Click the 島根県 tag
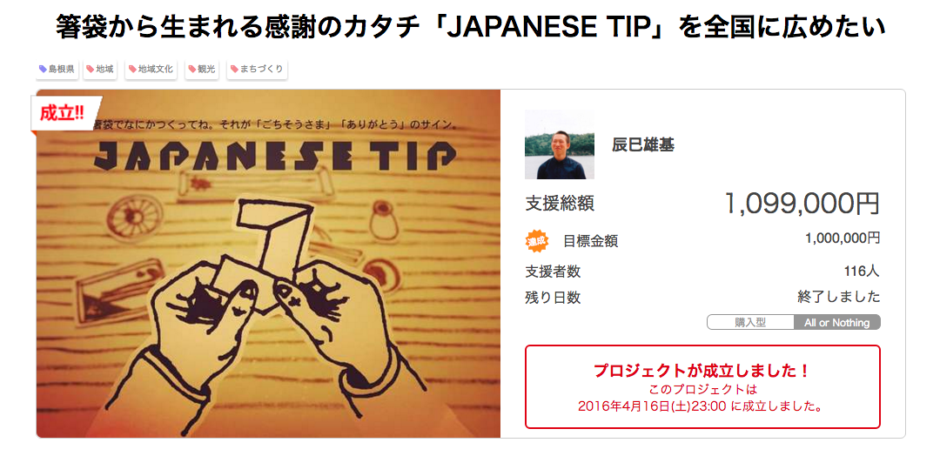The height and width of the screenshot is (456, 940). [x=57, y=70]
